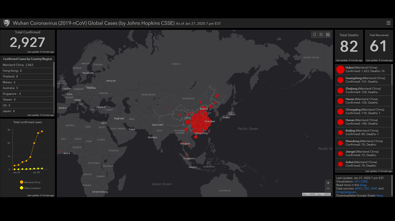Screen dimensions: 395x221
Task: Click the Dingxiangyuan source link
Action: 346,192
